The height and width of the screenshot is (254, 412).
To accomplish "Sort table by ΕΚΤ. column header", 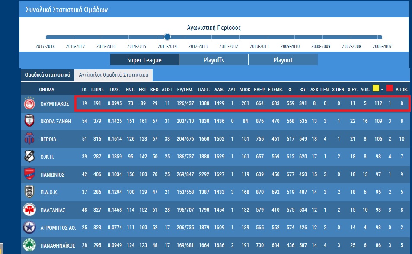I will point(143,90).
